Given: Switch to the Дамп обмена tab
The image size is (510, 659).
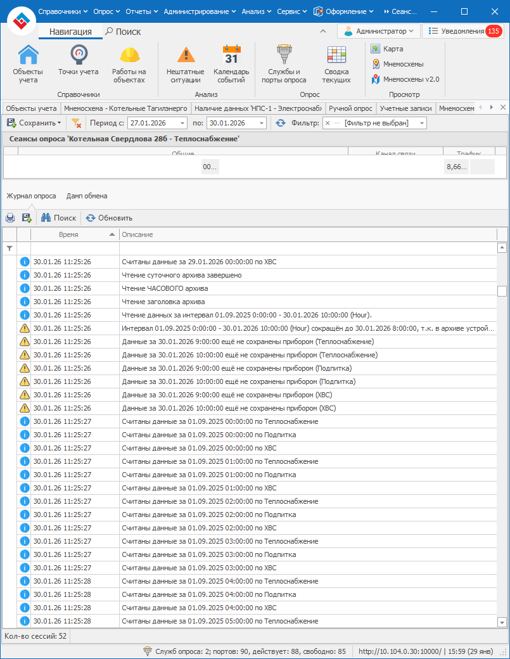Looking at the screenshot, I should click(87, 196).
